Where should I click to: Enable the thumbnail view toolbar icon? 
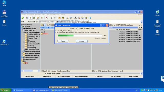click(34, 18)
